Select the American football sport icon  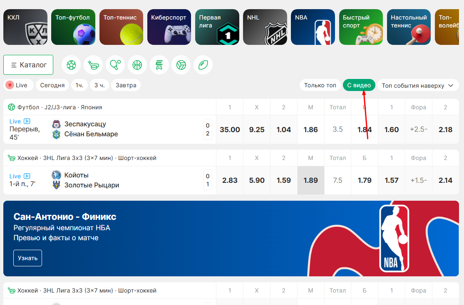point(203,65)
